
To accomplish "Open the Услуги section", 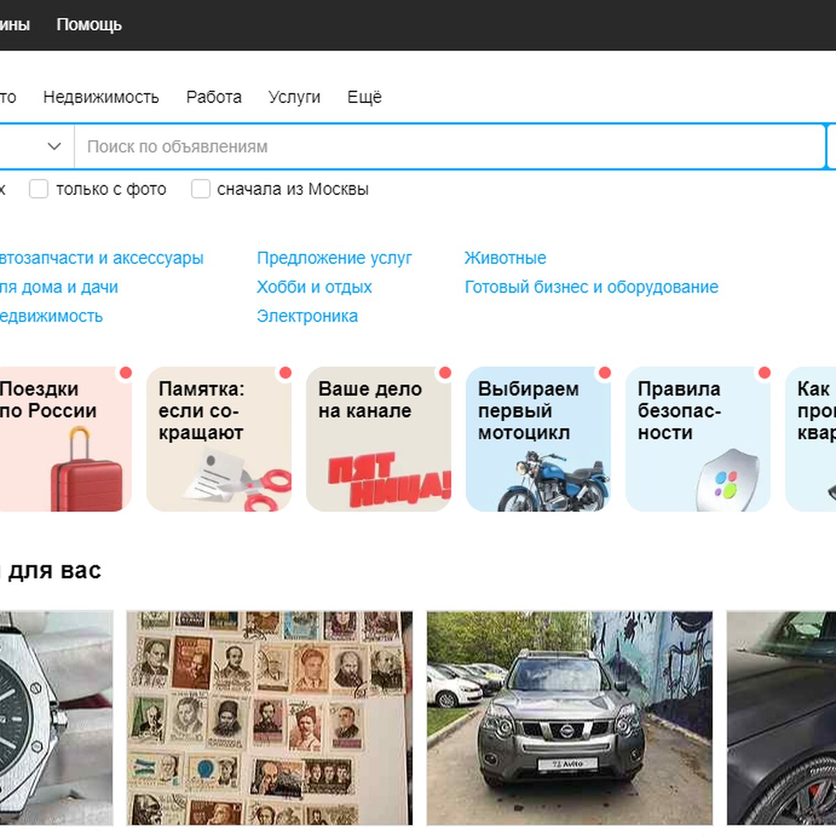I will (x=294, y=97).
